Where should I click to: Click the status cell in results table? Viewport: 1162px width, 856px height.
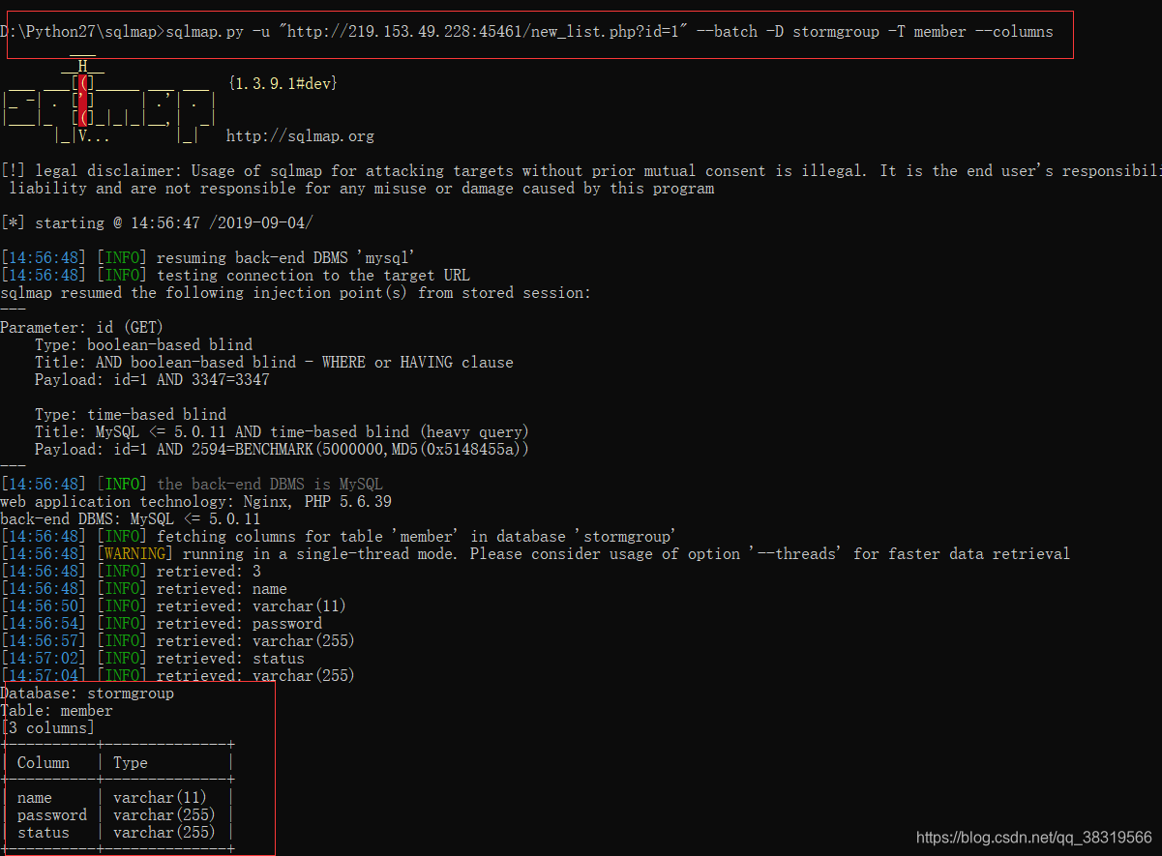pyautogui.click(x=44, y=833)
